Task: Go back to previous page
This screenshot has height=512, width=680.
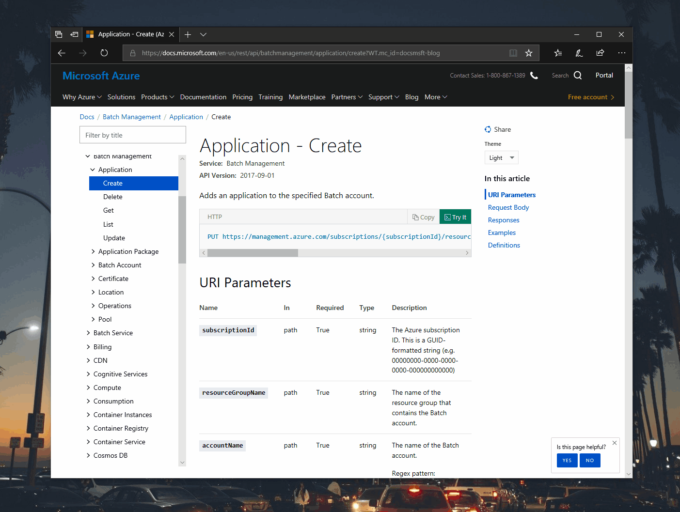Action: coord(62,53)
